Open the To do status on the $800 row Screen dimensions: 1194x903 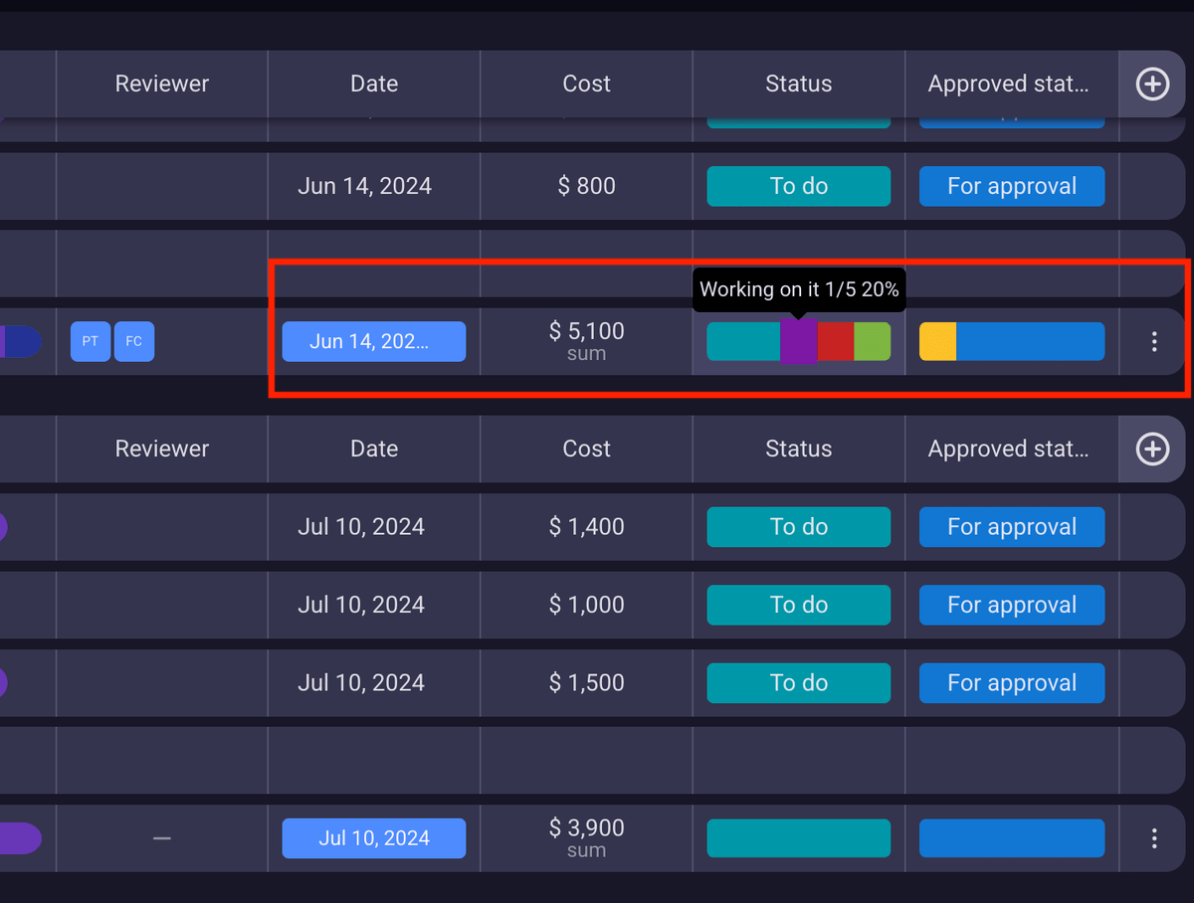(798, 186)
